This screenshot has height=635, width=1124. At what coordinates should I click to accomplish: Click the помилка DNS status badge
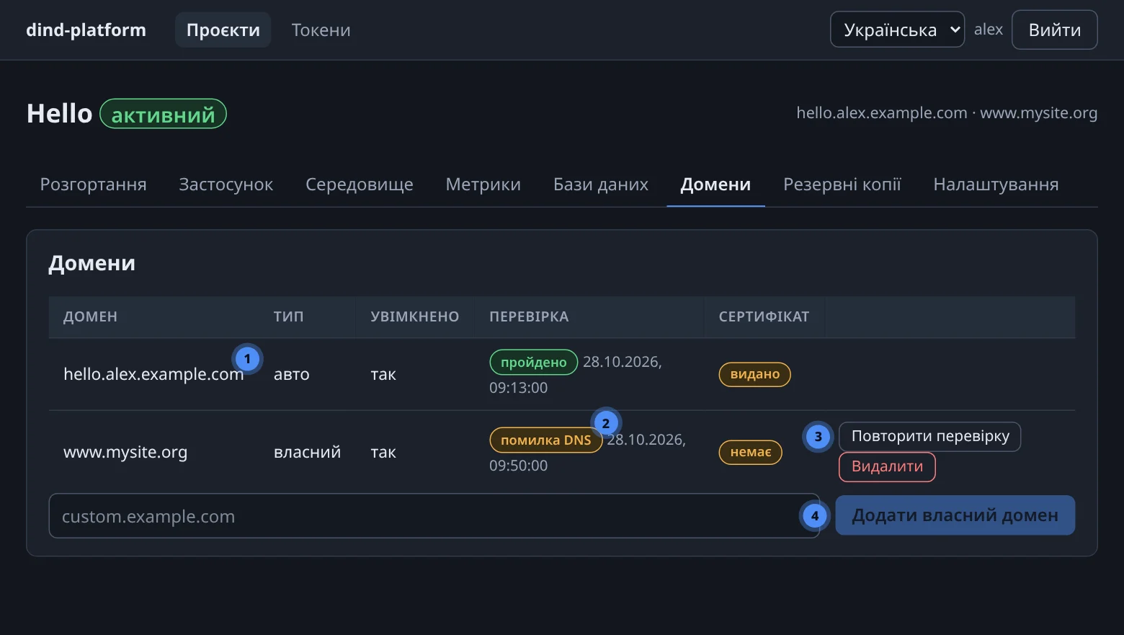(545, 440)
